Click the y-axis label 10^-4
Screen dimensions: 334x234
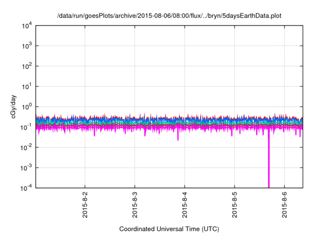(26, 188)
